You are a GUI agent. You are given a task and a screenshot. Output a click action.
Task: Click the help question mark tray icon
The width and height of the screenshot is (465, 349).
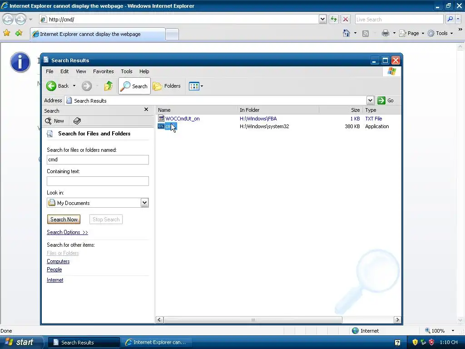point(397,343)
